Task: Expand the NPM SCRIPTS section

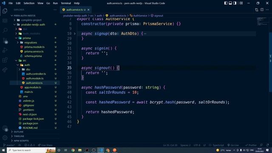Action: [35, 141]
